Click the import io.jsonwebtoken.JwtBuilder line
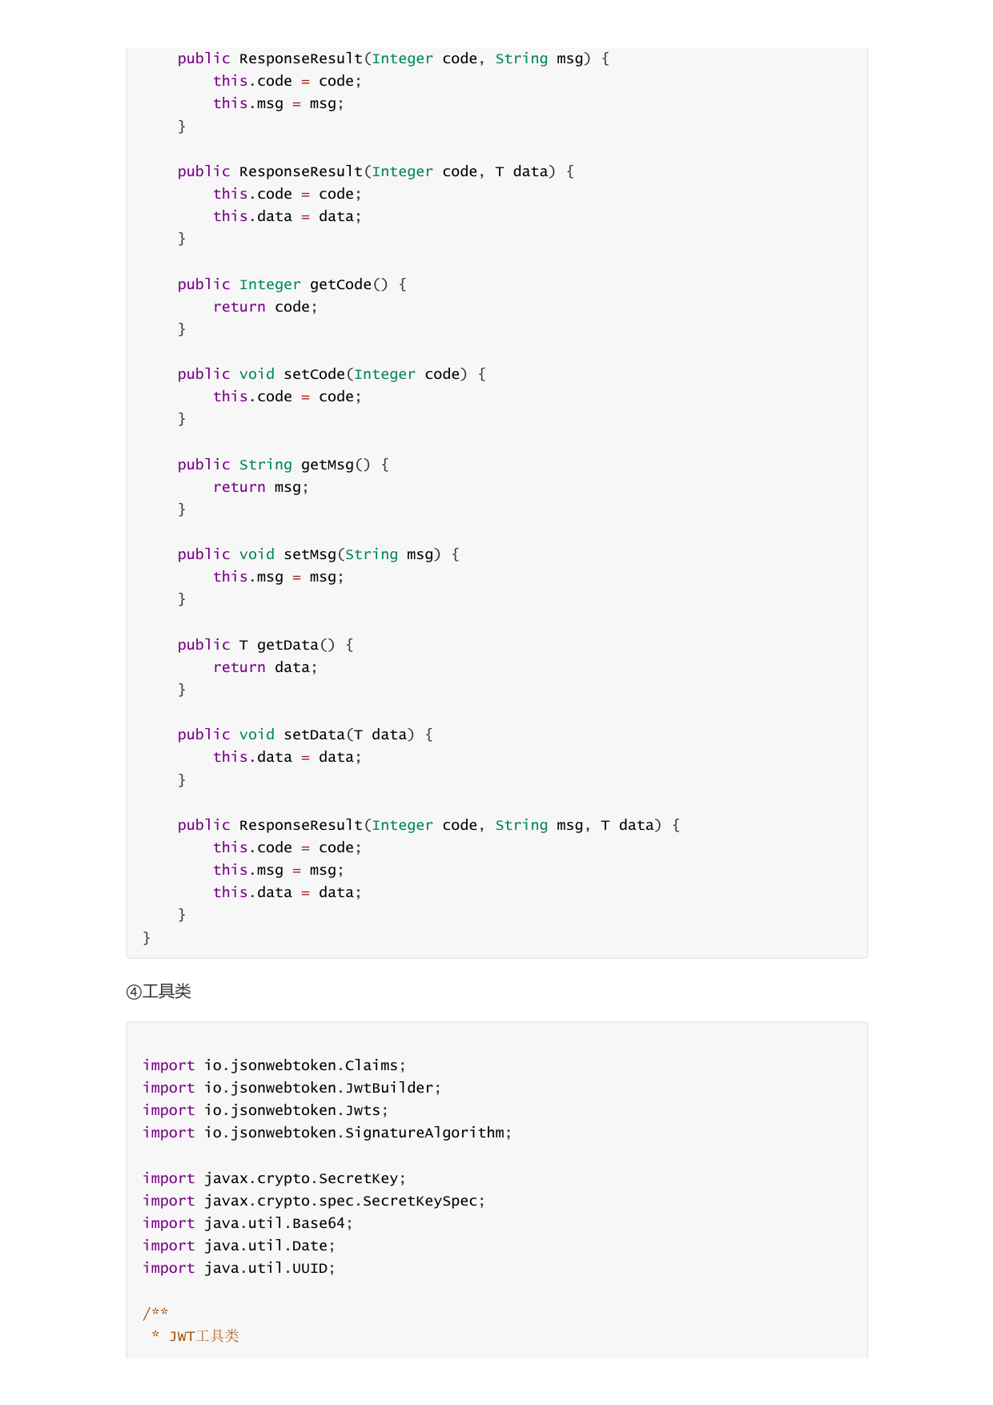The width and height of the screenshot is (993, 1405). (x=292, y=1088)
